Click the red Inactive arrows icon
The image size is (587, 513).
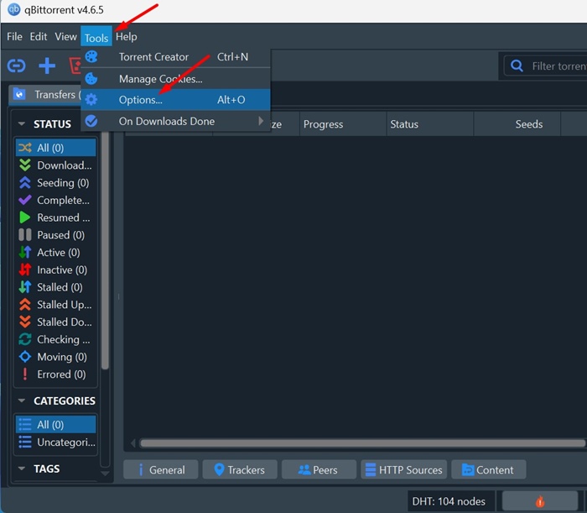pyautogui.click(x=25, y=270)
